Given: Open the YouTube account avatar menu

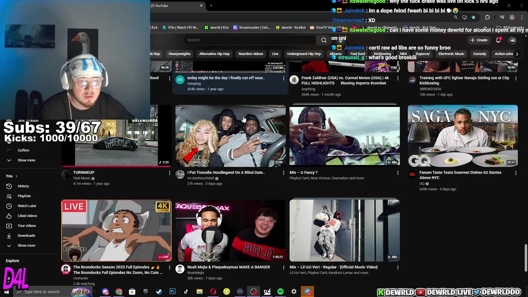Looking at the screenshot, I should coord(512,40).
